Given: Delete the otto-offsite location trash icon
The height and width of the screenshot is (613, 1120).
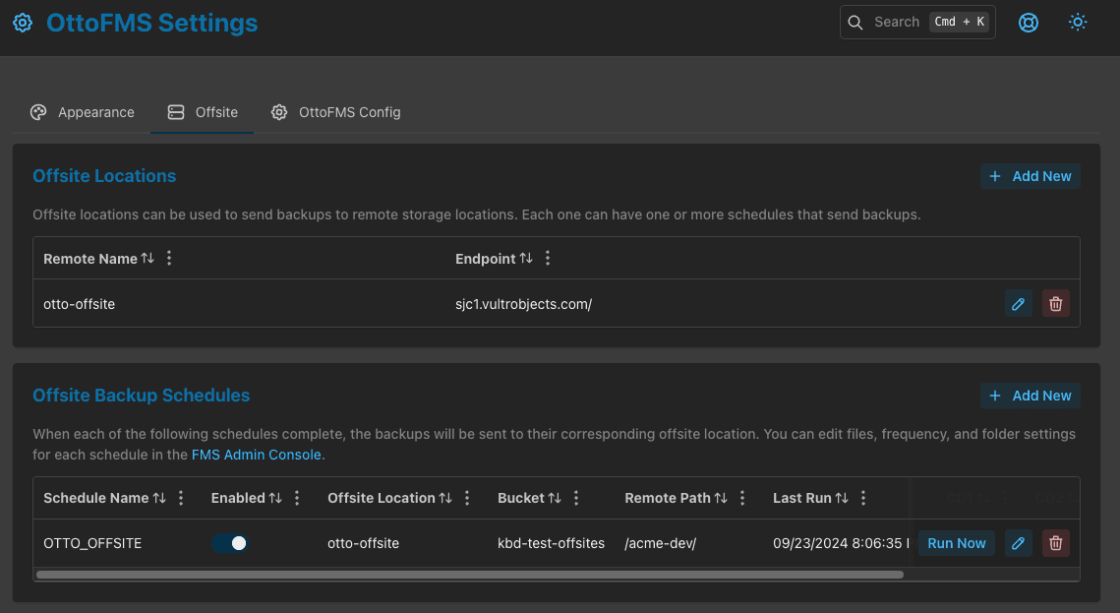Looking at the screenshot, I should 1055,304.
